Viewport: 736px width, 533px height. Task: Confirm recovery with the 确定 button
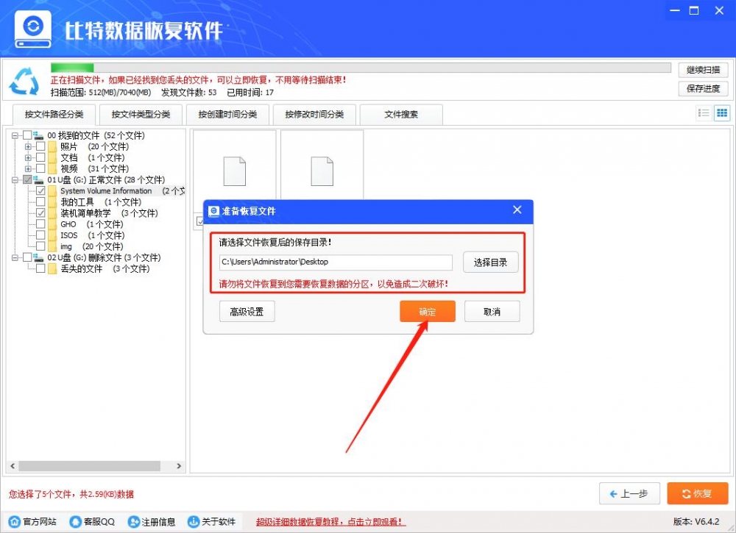point(428,311)
